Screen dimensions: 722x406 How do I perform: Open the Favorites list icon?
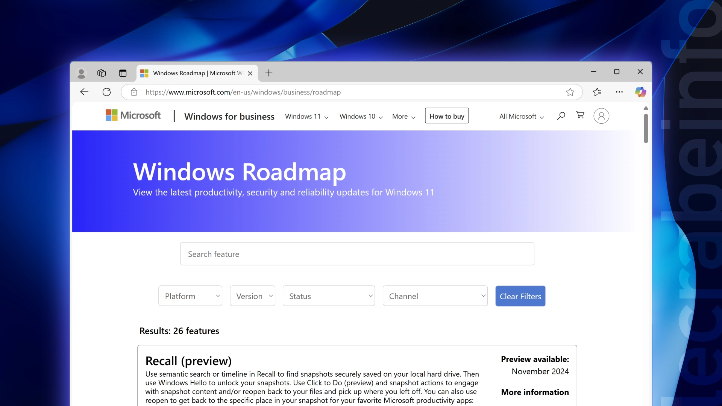click(x=597, y=92)
